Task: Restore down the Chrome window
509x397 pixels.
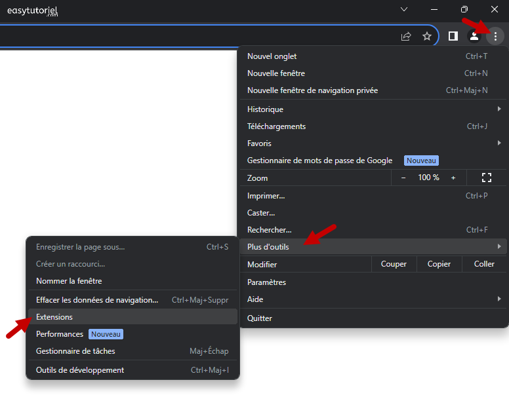Action: click(x=464, y=9)
